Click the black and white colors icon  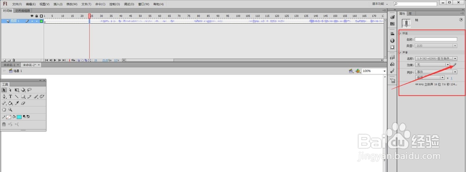coord(24,117)
